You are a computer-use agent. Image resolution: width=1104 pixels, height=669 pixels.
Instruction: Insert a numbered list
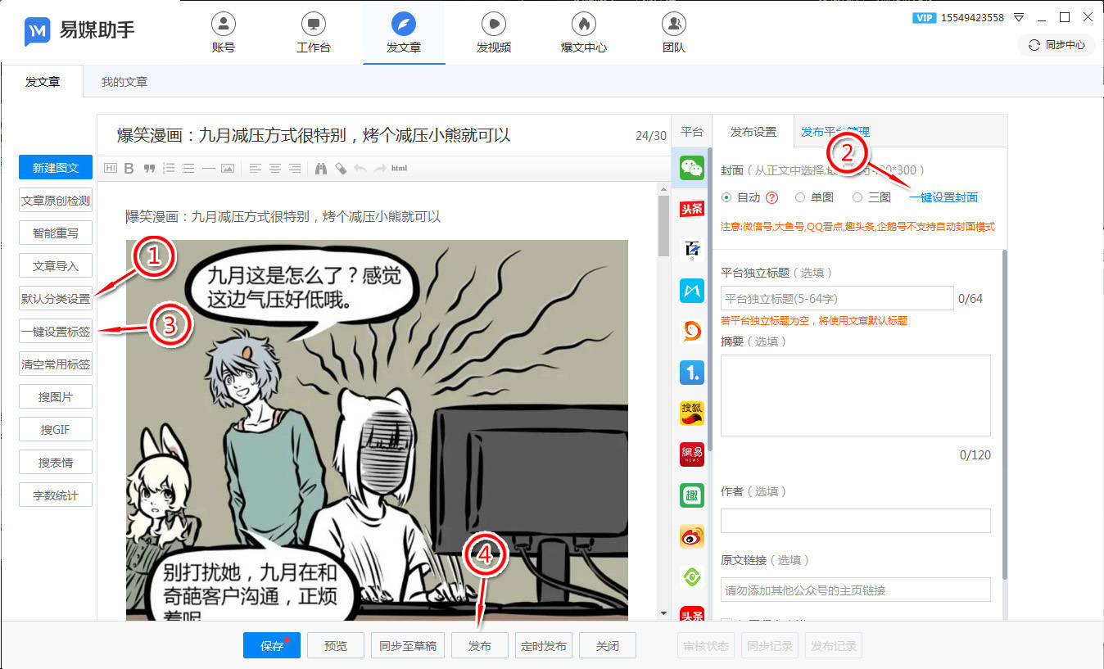[169, 169]
